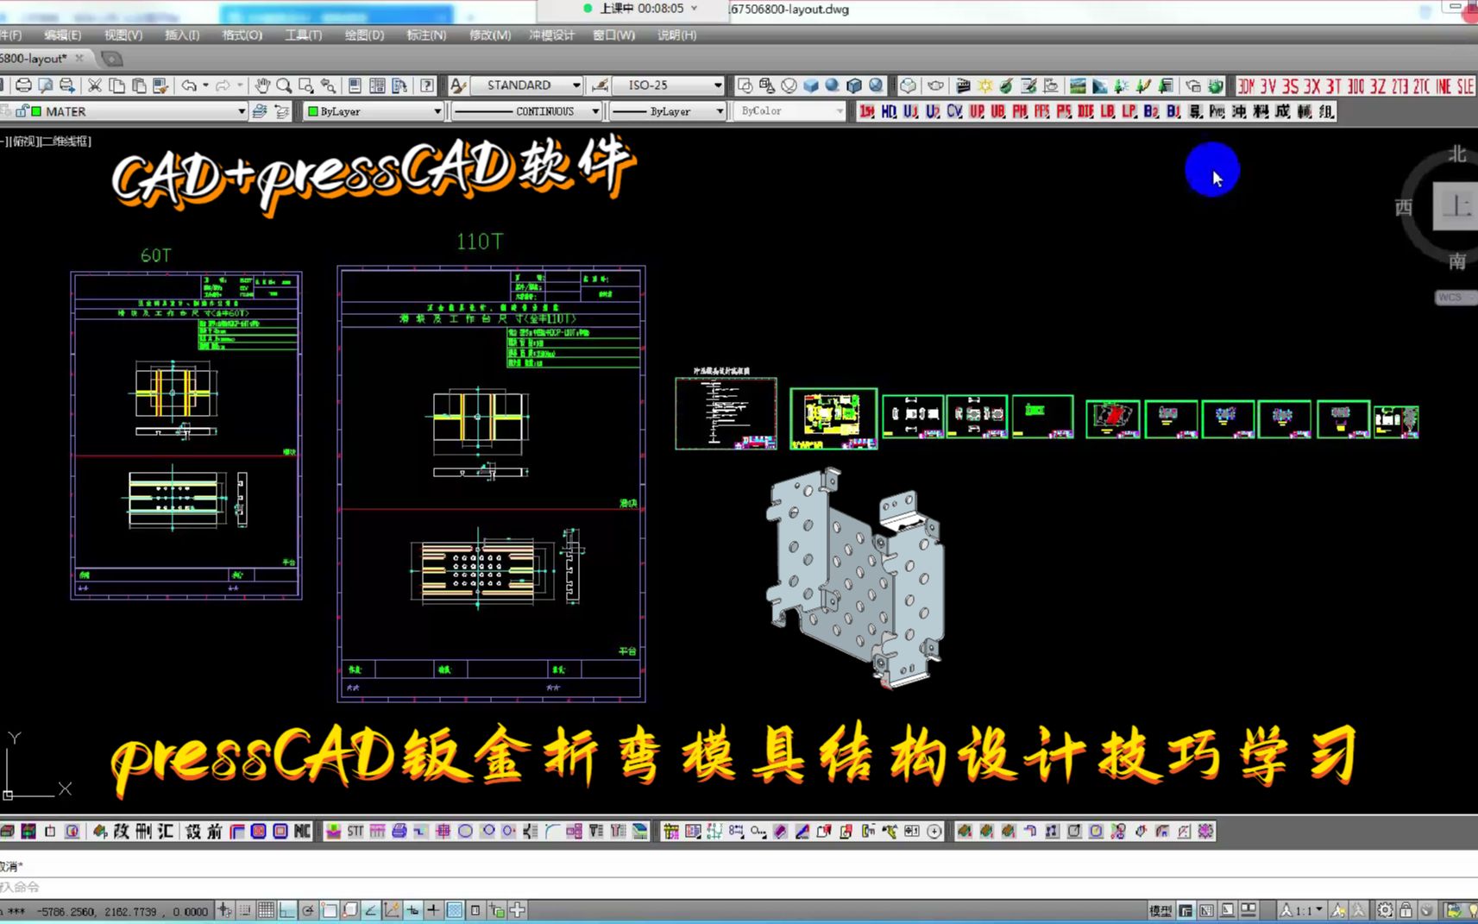Click the NC icon in bottom toolbar
The height and width of the screenshot is (924, 1478).
tap(302, 831)
